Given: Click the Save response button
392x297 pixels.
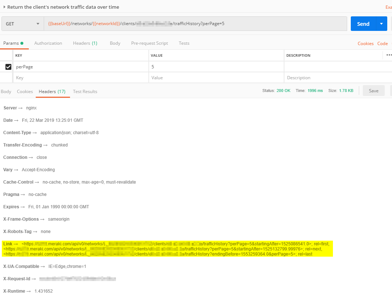Looking at the screenshot, I should tap(373, 91).
